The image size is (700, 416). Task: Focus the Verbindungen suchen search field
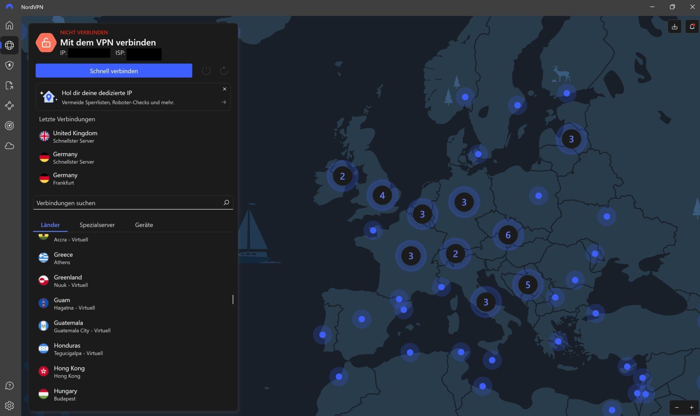pos(133,203)
